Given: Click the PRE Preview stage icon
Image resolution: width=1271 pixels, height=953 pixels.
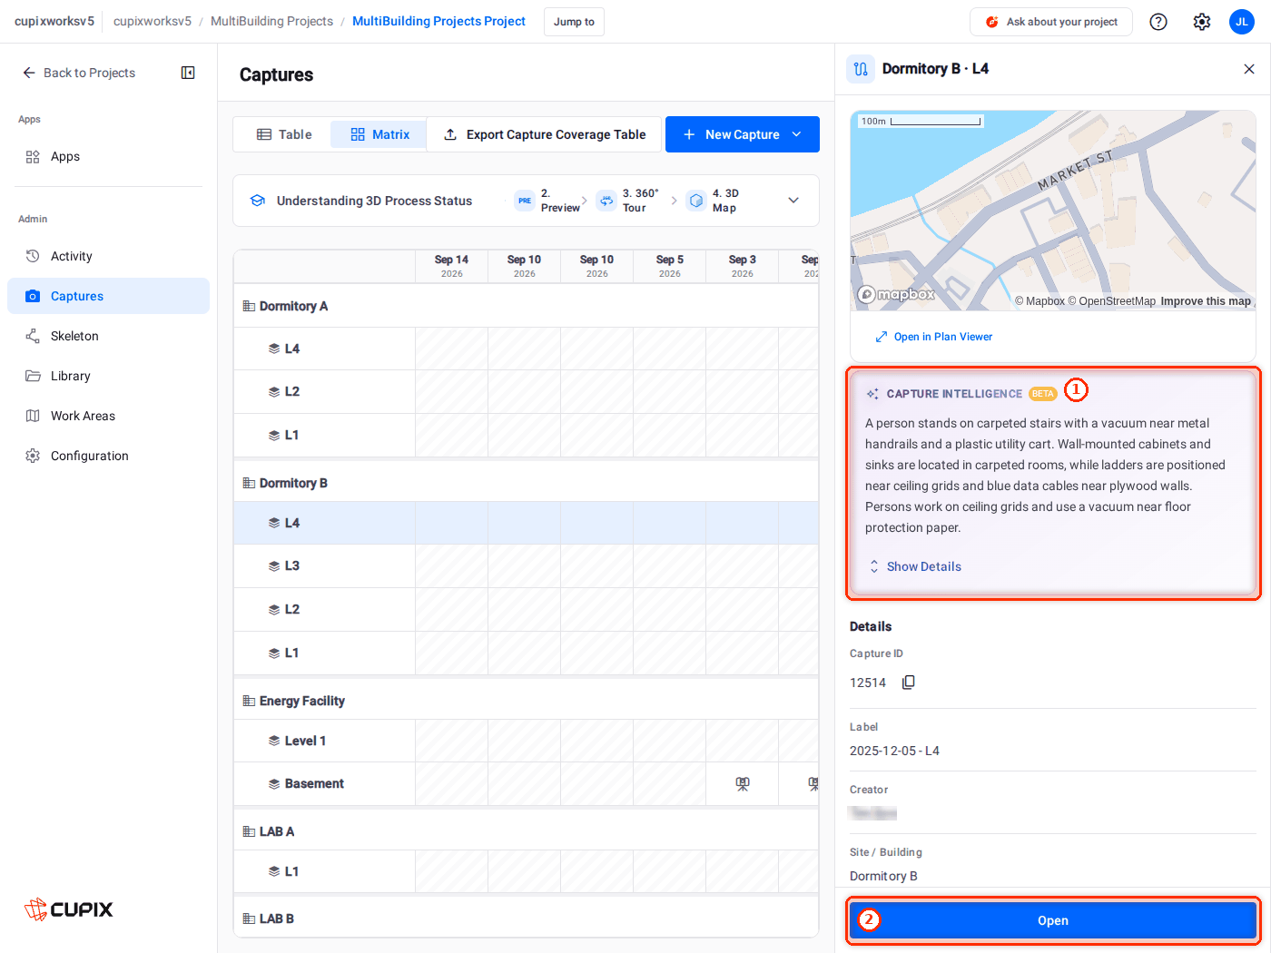Looking at the screenshot, I should 525,201.
